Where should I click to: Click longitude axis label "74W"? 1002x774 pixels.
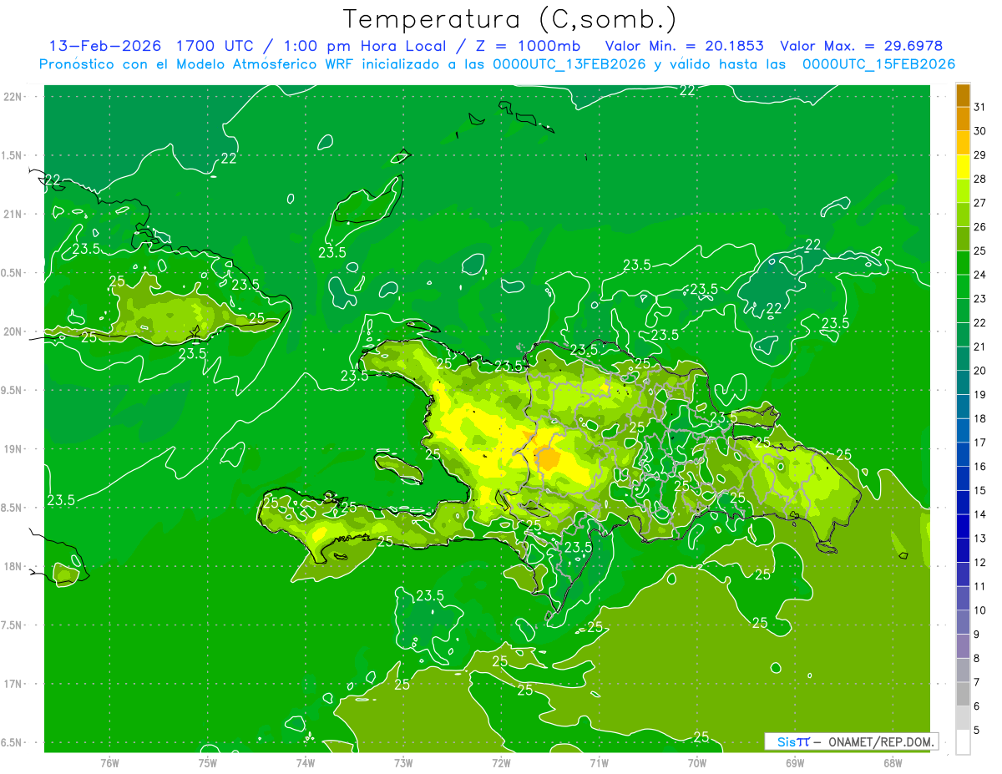pos(305,762)
